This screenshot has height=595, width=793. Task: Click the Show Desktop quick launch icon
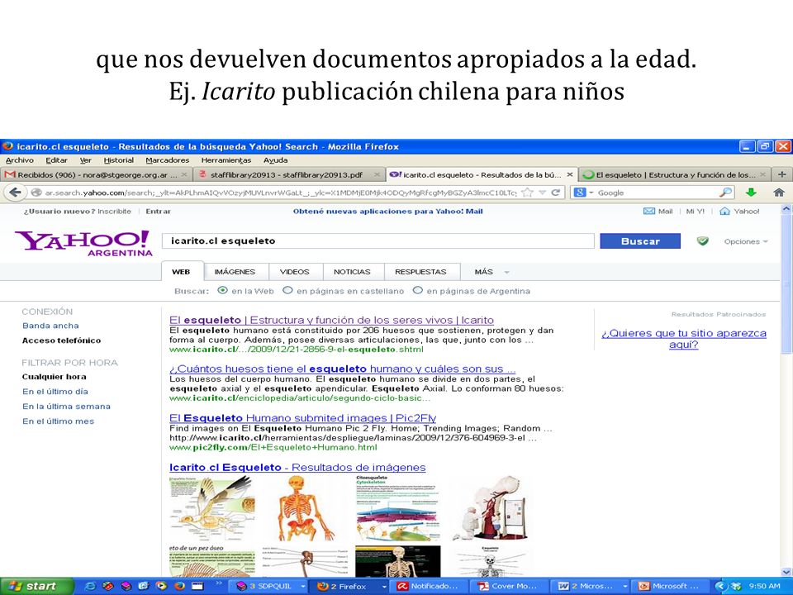(197, 586)
